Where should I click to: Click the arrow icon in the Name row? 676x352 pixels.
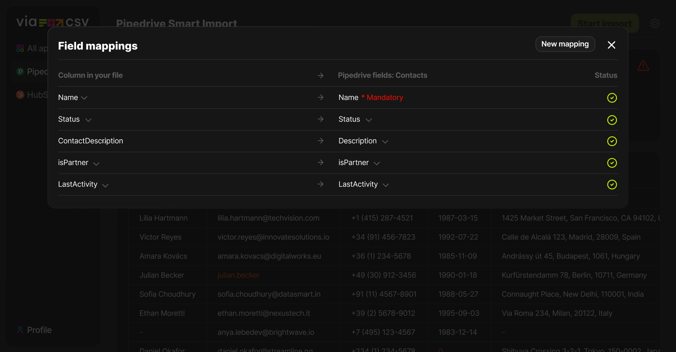pyautogui.click(x=321, y=97)
